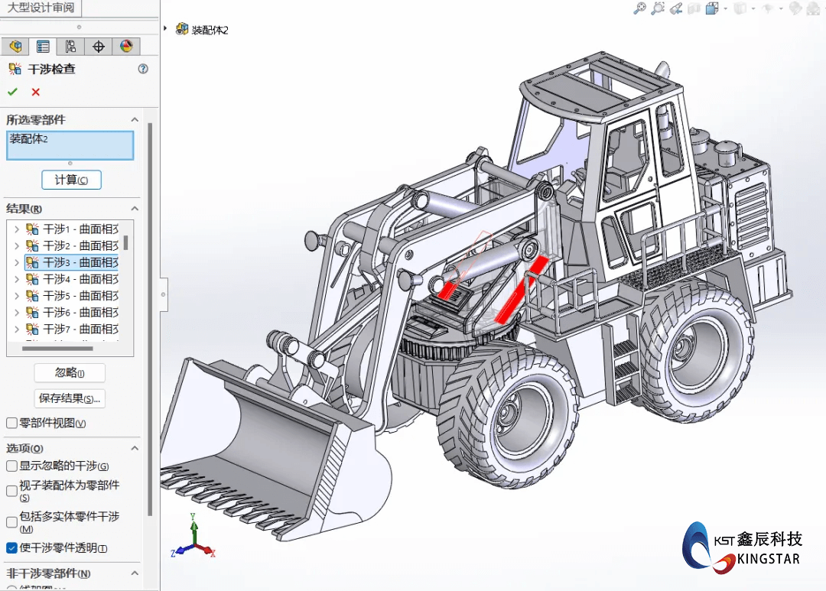Activate the Section View tool
The height and width of the screenshot is (591, 826).
tap(692, 8)
